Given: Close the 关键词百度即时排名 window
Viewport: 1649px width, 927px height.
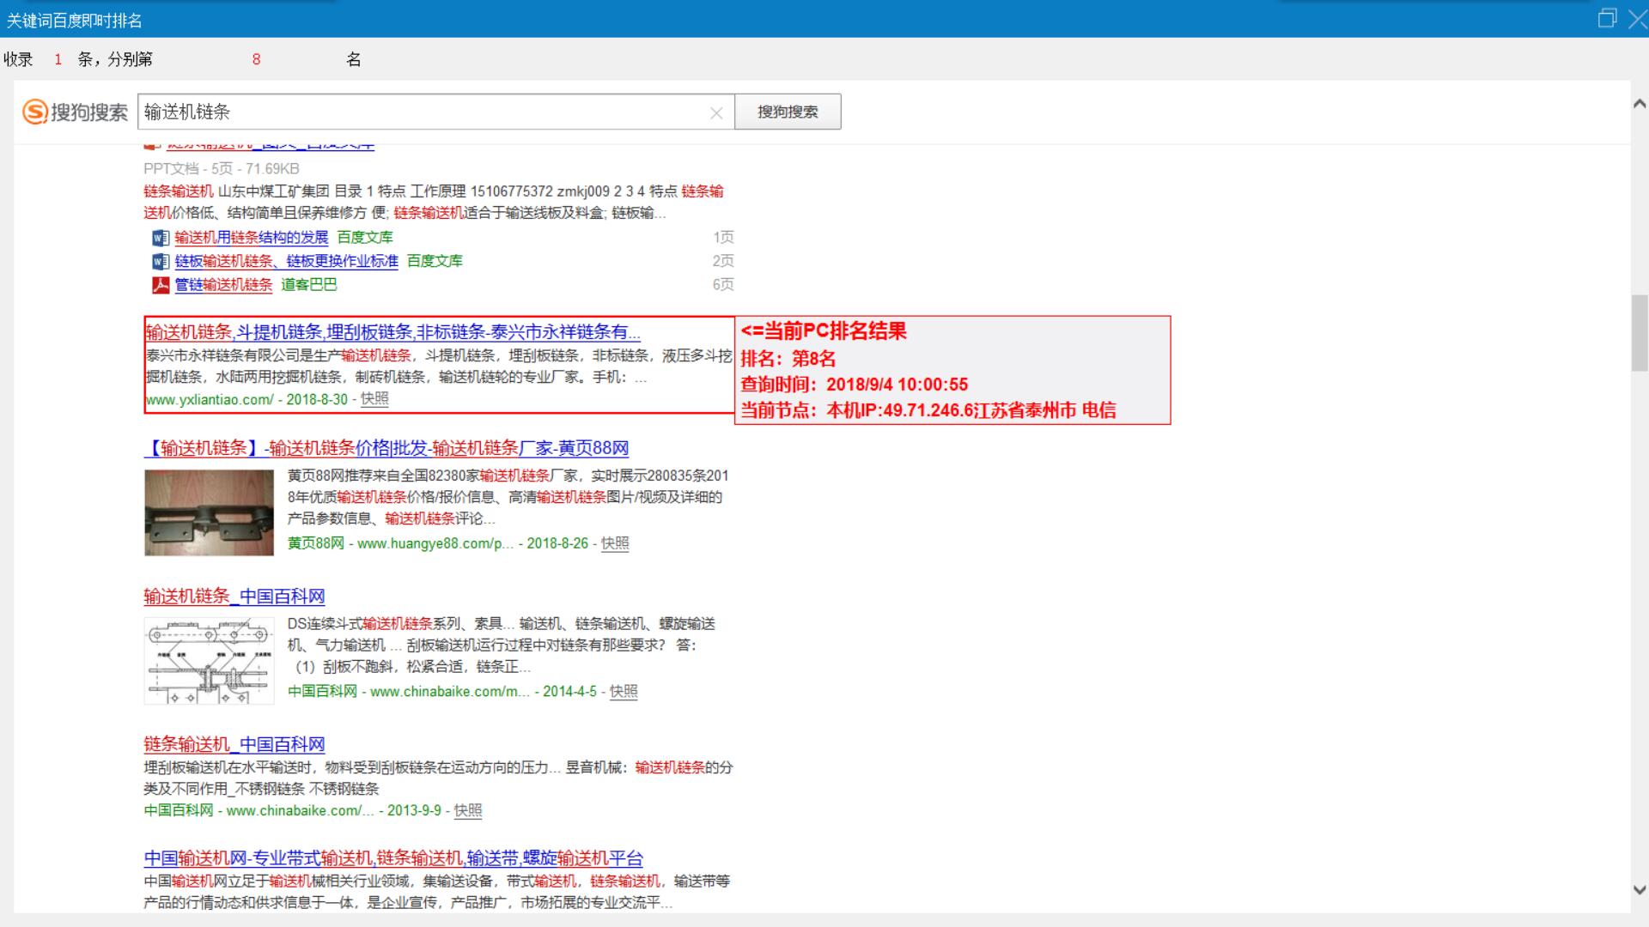Looking at the screenshot, I should point(1637,18).
